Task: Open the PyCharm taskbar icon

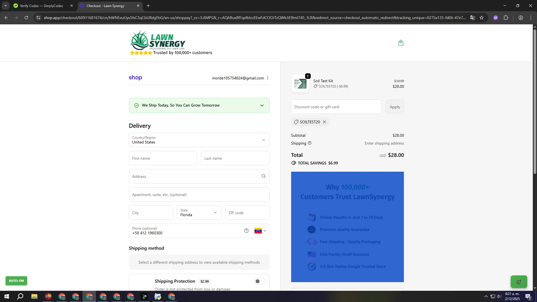Action: [144, 297]
